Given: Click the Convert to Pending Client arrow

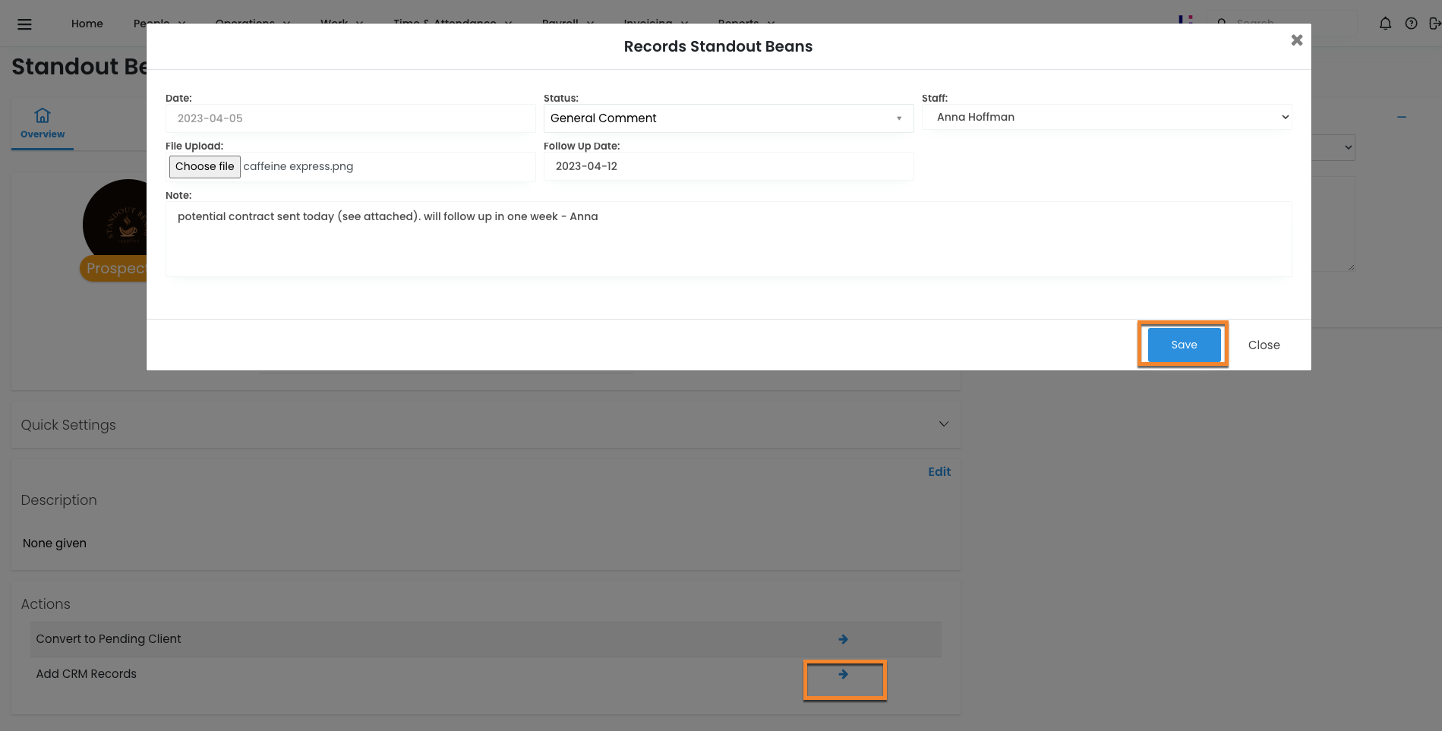Looking at the screenshot, I should [x=843, y=639].
